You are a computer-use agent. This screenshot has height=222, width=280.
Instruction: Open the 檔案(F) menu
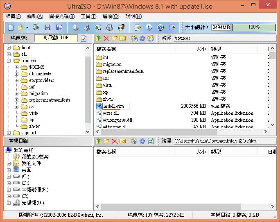(x=14, y=16)
